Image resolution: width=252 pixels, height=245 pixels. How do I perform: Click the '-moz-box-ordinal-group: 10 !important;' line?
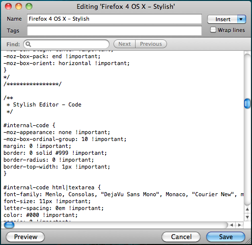[65, 139]
